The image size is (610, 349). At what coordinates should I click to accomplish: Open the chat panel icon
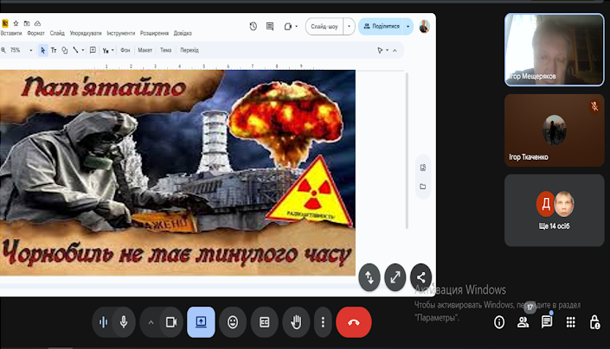coord(547,322)
